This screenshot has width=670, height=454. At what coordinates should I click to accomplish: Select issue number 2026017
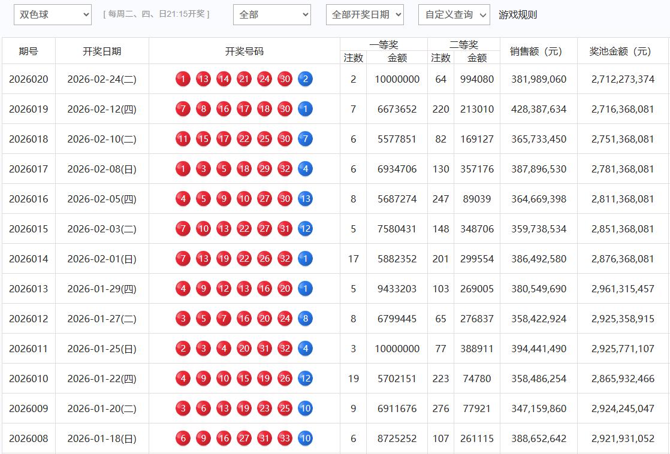pyautogui.click(x=29, y=169)
